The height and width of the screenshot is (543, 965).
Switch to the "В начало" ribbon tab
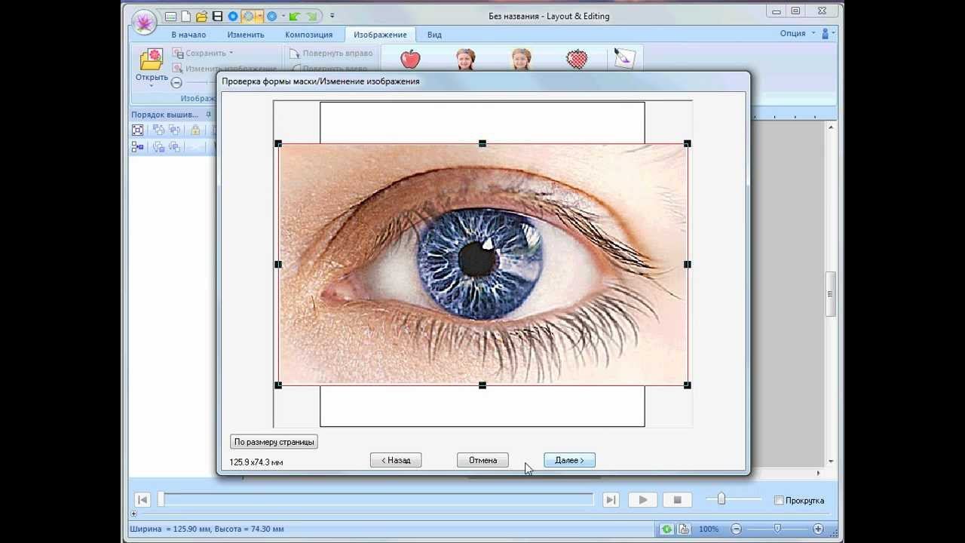tap(188, 35)
